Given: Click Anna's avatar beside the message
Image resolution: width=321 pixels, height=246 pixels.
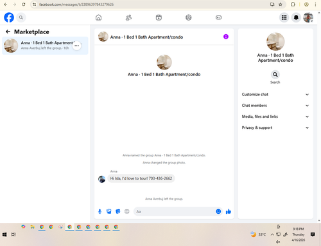Looking at the screenshot, I should 101,179.
